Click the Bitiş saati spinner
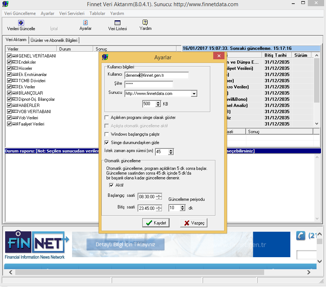The width and height of the screenshot is (326, 287). tap(159, 208)
